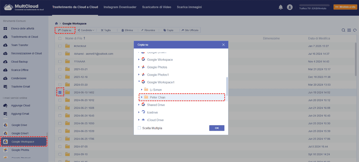Expand the Li Simon folder

click(142, 90)
